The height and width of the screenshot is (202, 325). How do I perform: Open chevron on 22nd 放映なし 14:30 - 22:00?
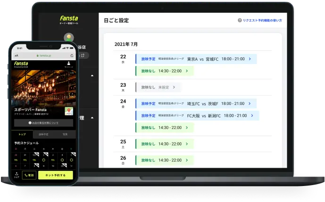[x=187, y=71]
